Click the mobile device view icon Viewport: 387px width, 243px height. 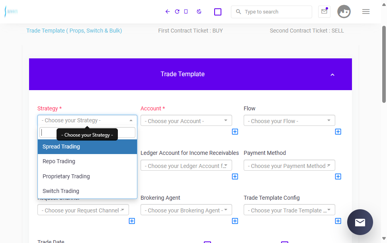pos(186,12)
